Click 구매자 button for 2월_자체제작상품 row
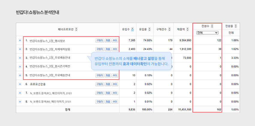The width and height of the screenshot is (255, 126). 100,49
